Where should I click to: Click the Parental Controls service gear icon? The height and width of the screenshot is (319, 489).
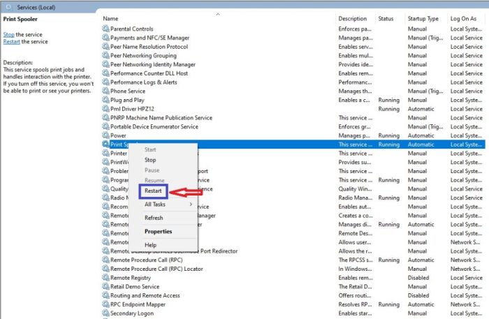click(x=105, y=29)
